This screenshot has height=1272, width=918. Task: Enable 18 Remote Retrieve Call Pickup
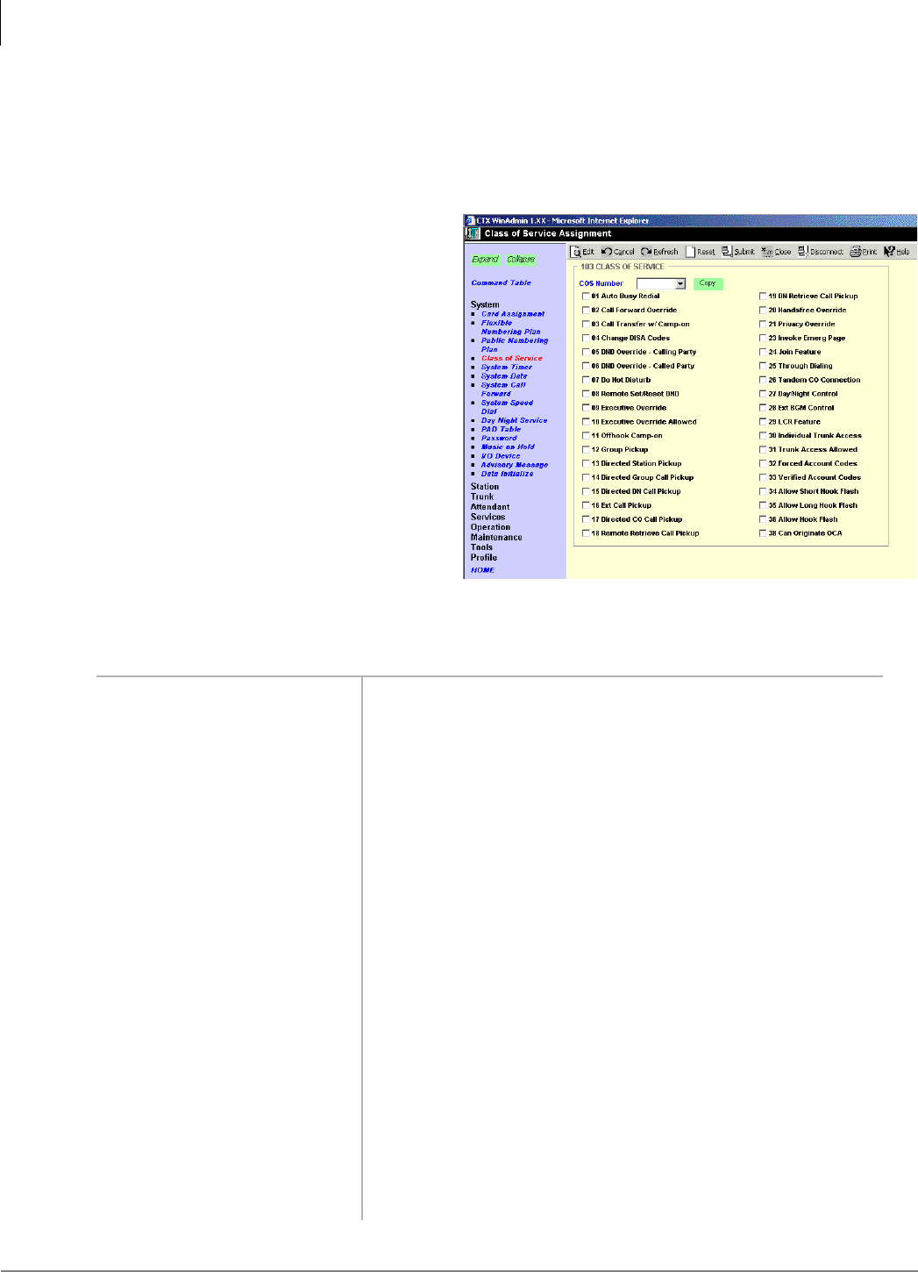pos(587,533)
